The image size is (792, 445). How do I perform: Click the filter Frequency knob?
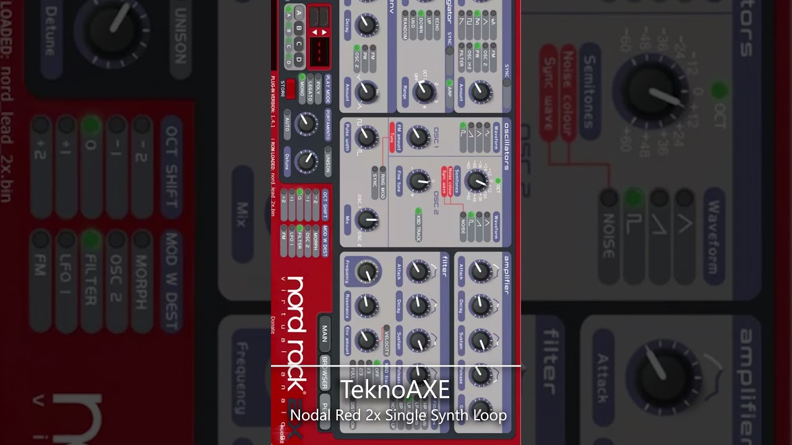366,271
